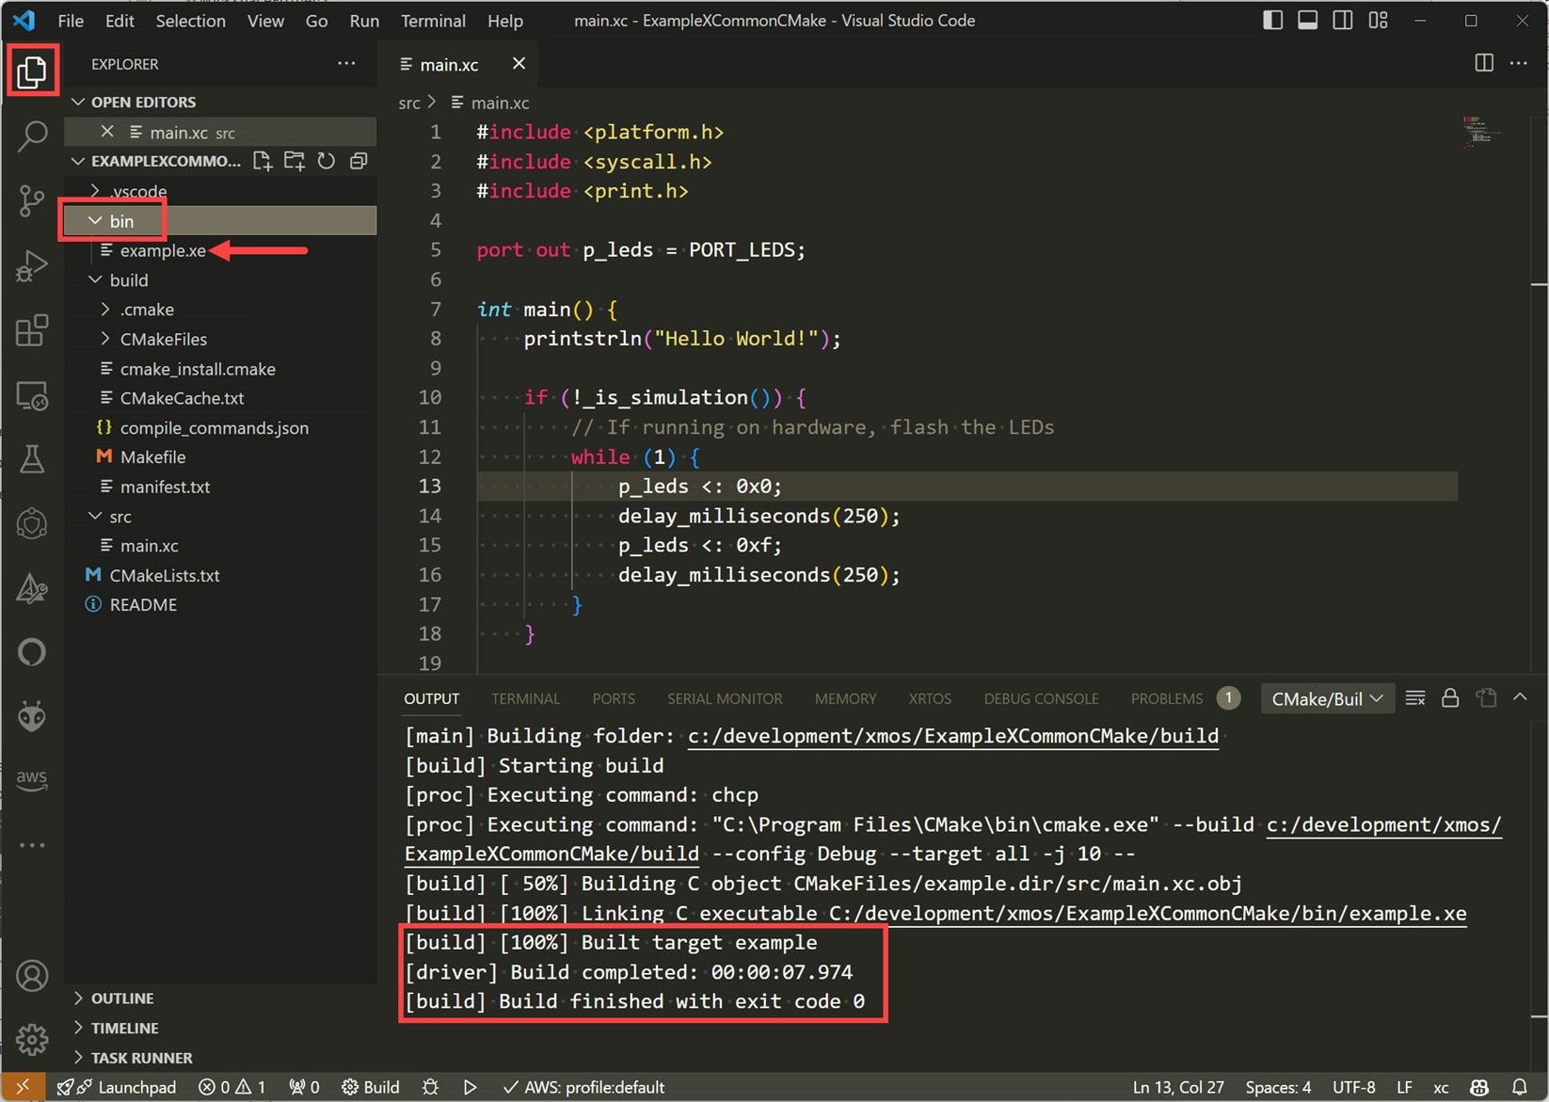Image resolution: width=1549 pixels, height=1102 pixels.
Task: Open customize layout options
Action: click(x=1379, y=20)
